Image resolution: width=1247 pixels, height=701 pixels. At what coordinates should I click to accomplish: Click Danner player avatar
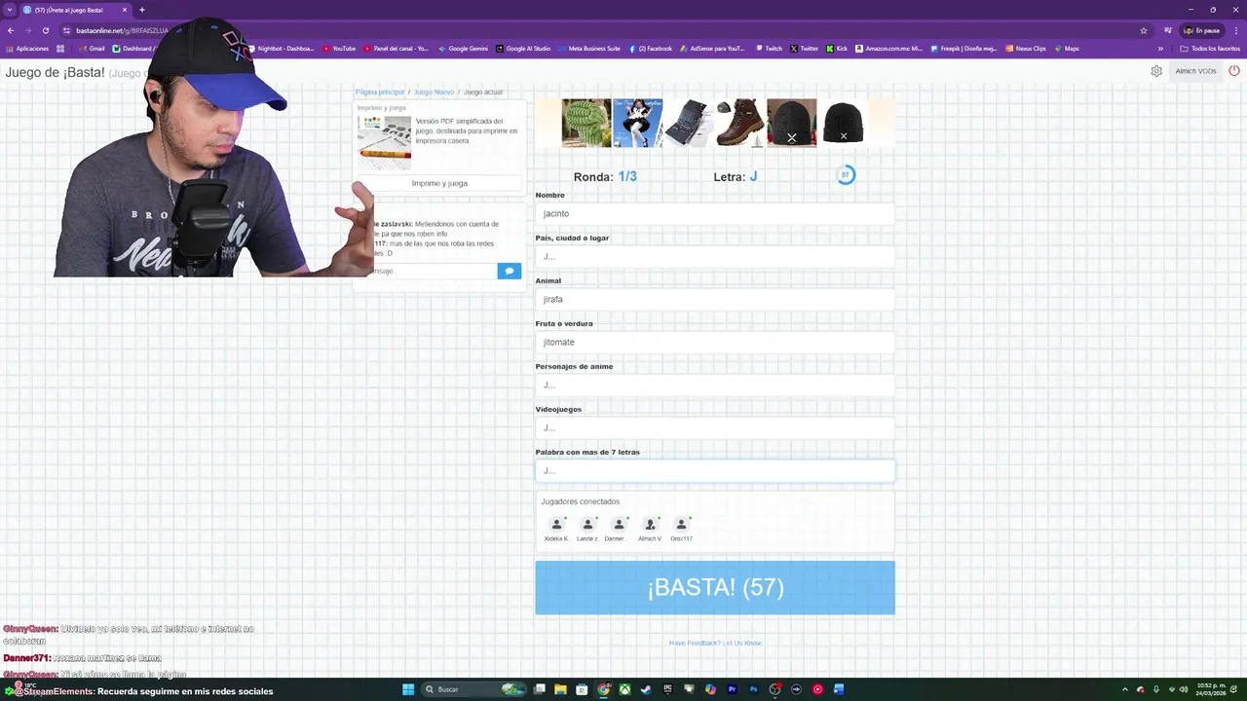tap(619, 525)
